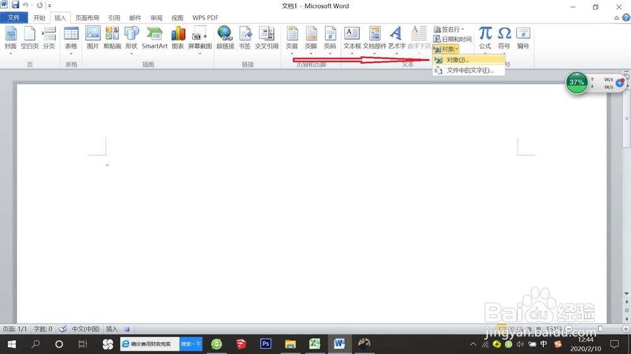This screenshot has height=354, width=631.
Task: Insert a SmartArt graphic
Action: (x=155, y=38)
